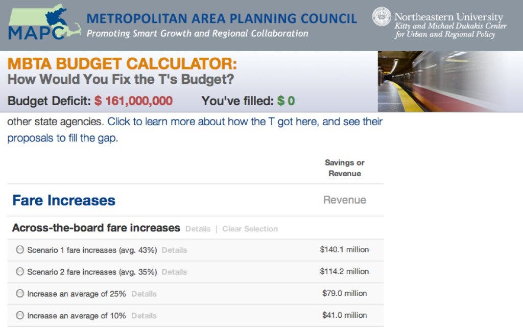Viewport: 523px width, 330px height.
Task: Click the MBTA Budget Calculator heading
Action: point(122,64)
